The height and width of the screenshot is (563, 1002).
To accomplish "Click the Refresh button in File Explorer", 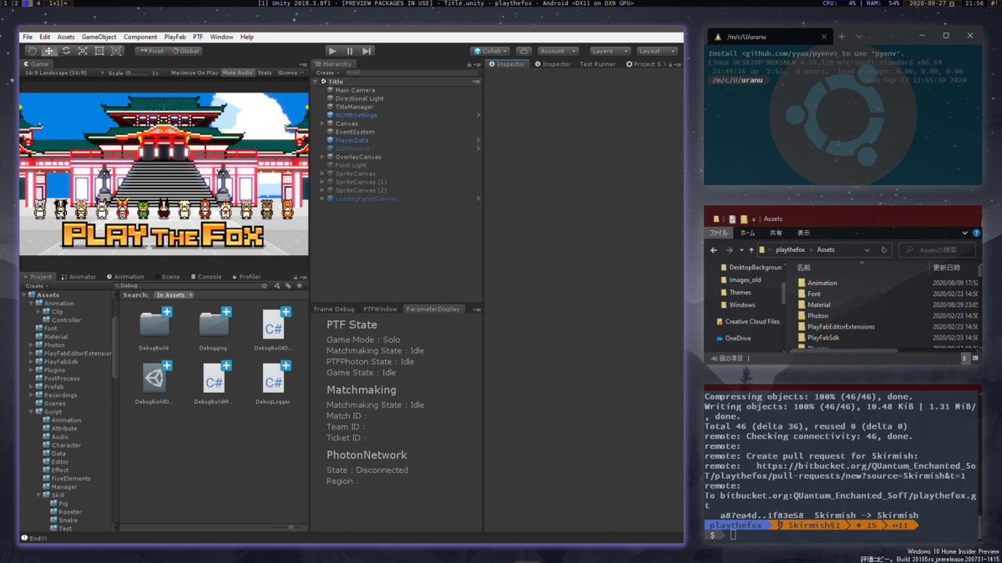I will coord(883,250).
